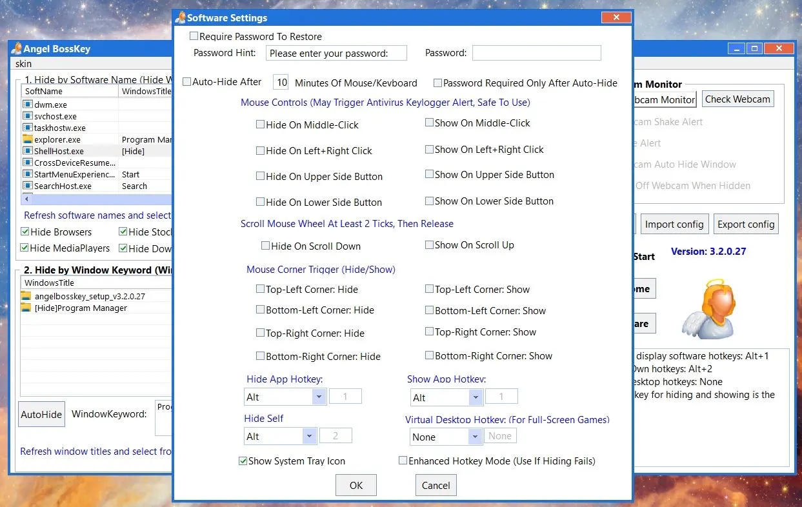Confirm settings with OK button
Viewport: 802px width, 507px height.
coord(356,485)
